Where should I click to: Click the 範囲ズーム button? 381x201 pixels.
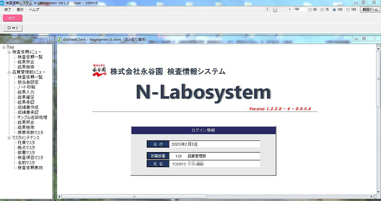pyautogui.click(x=370, y=9)
